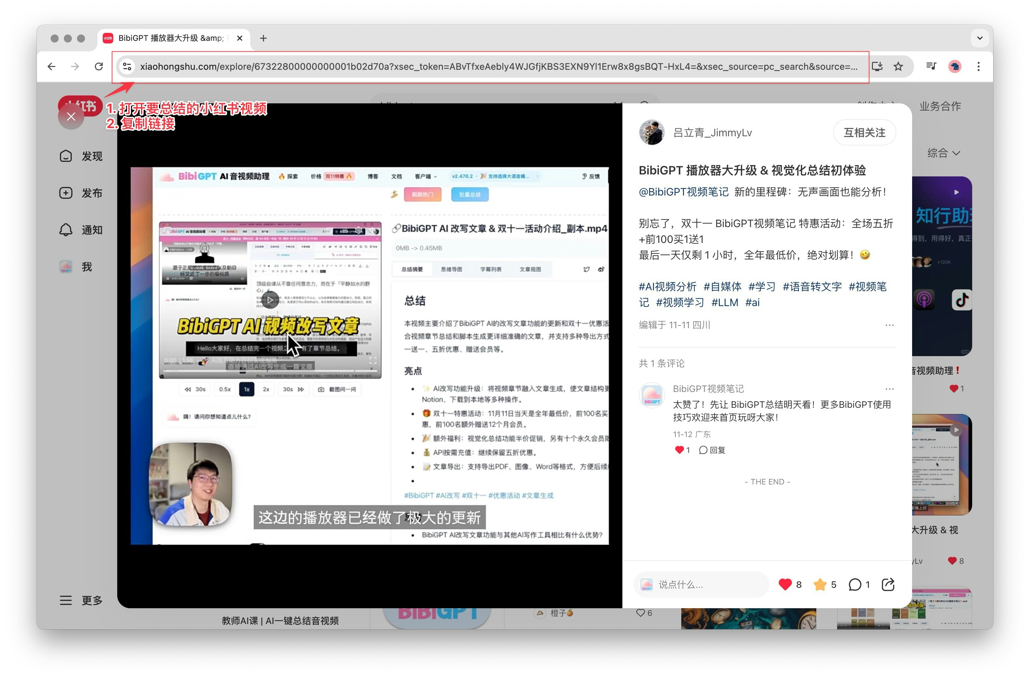Open the #AI视频分析 hashtag link
Viewport: 1030px width, 678px height.
click(x=667, y=286)
